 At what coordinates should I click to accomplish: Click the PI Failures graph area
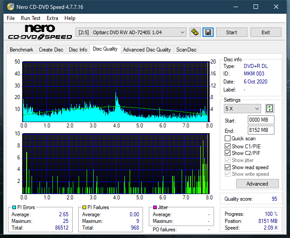coord(116,163)
